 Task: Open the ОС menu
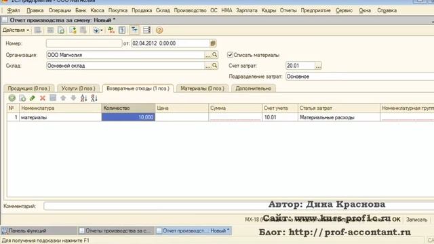[214, 11]
